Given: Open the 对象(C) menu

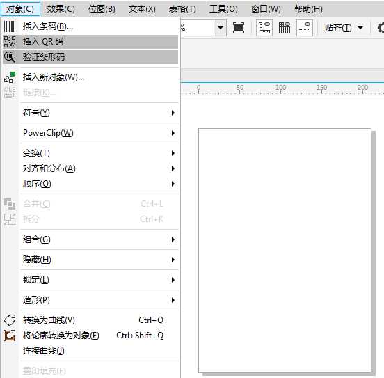Looking at the screenshot, I should [20, 9].
